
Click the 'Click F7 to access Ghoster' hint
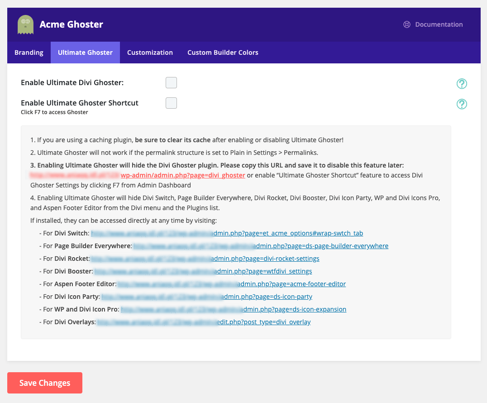[54, 112]
